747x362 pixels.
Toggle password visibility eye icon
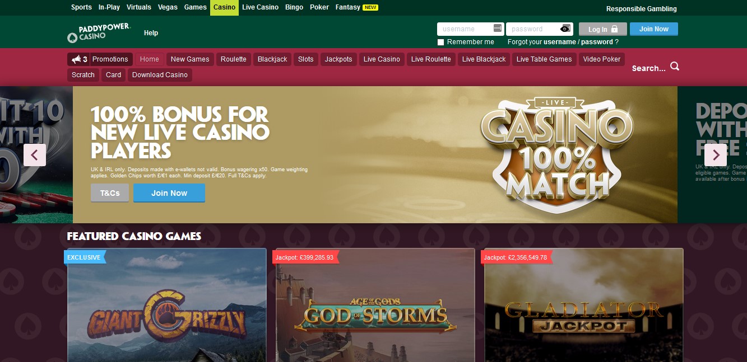565,29
